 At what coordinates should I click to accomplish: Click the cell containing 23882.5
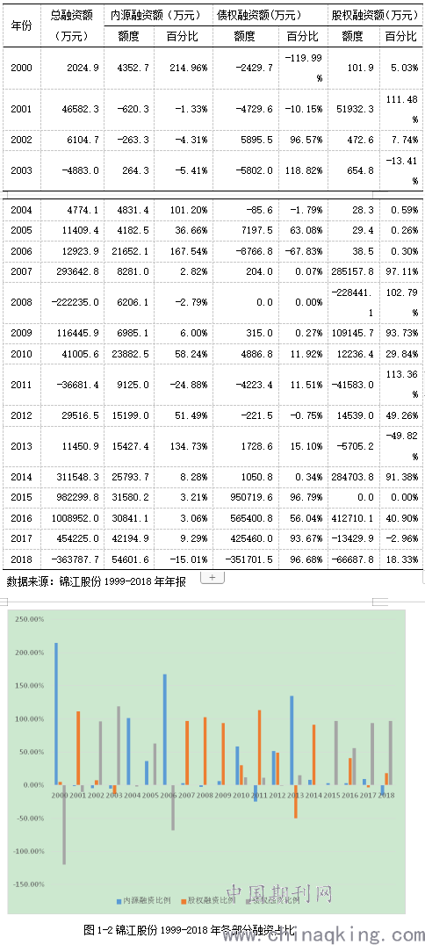tap(130, 354)
